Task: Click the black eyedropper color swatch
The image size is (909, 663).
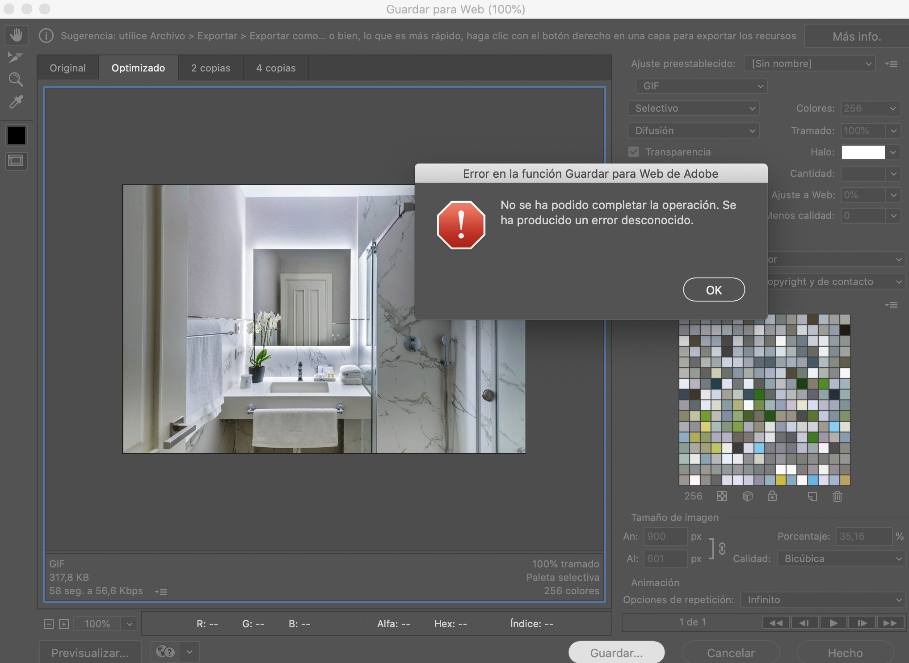Action: tap(17, 135)
